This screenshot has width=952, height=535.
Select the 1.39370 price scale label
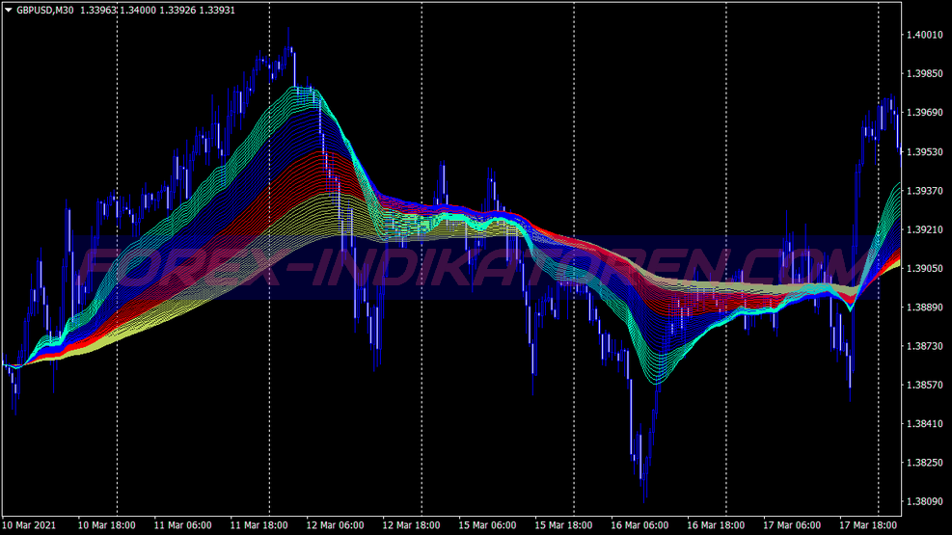(924, 191)
